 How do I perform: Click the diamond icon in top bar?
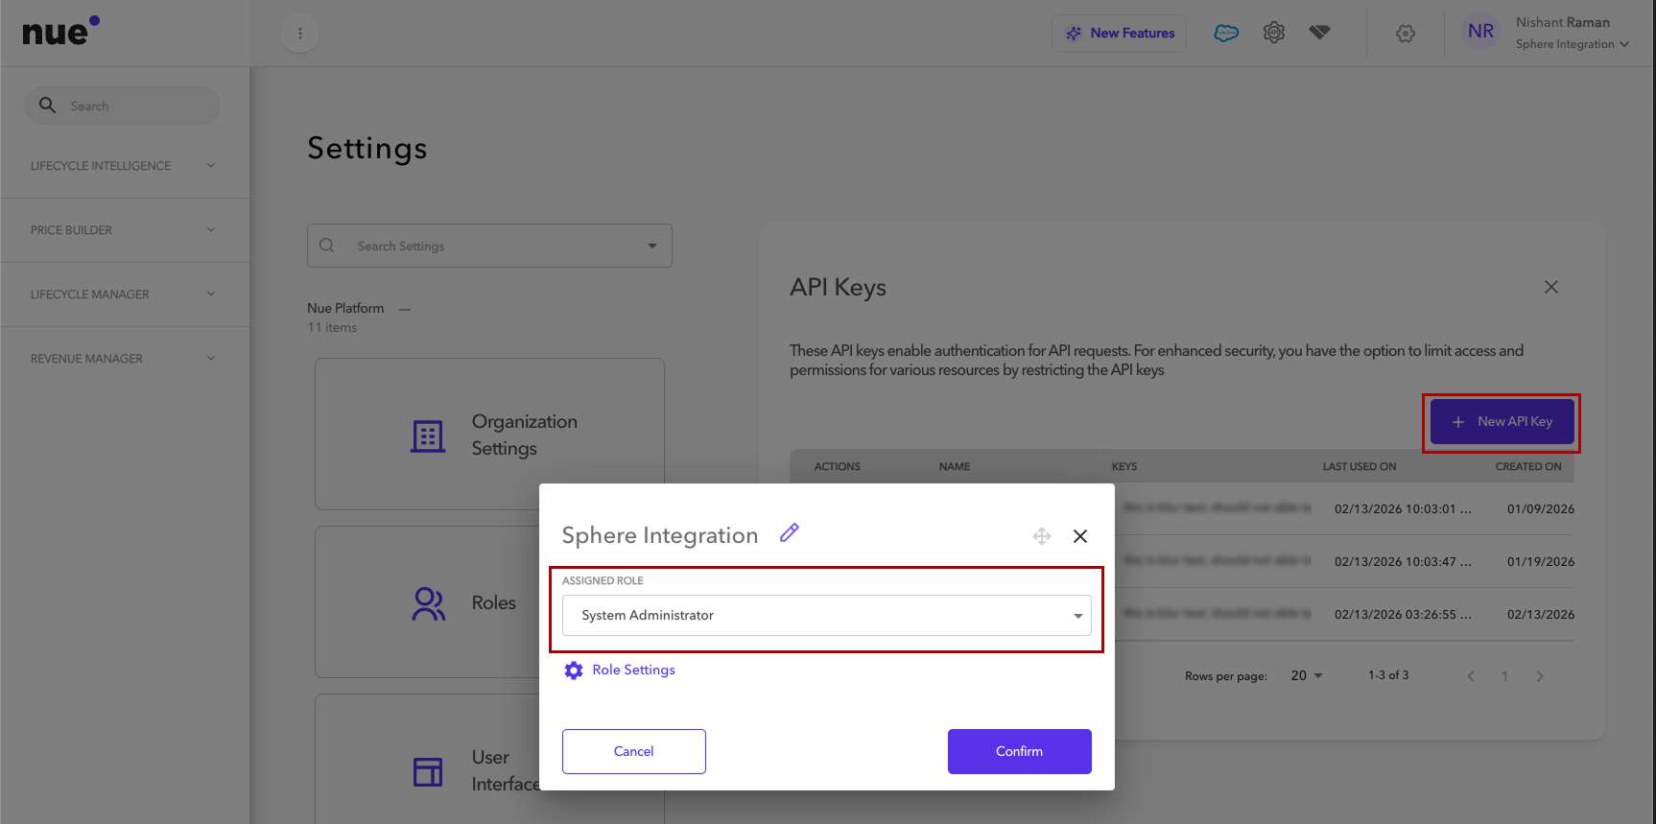[1320, 34]
